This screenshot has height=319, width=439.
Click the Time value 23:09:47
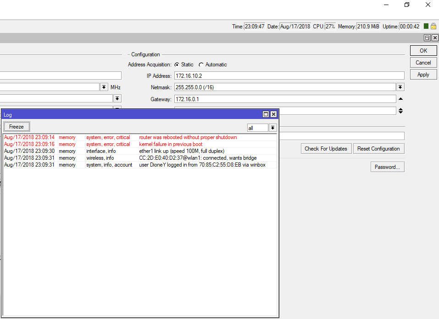[255, 26]
